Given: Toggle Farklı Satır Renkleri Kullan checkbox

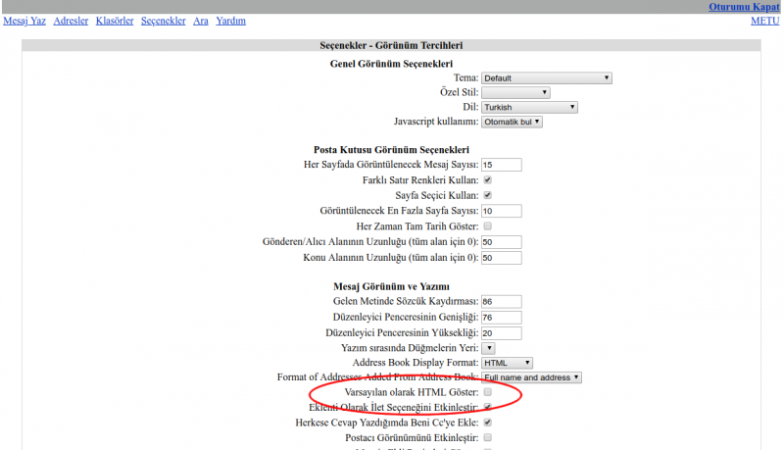Looking at the screenshot, I should pyautogui.click(x=487, y=180).
